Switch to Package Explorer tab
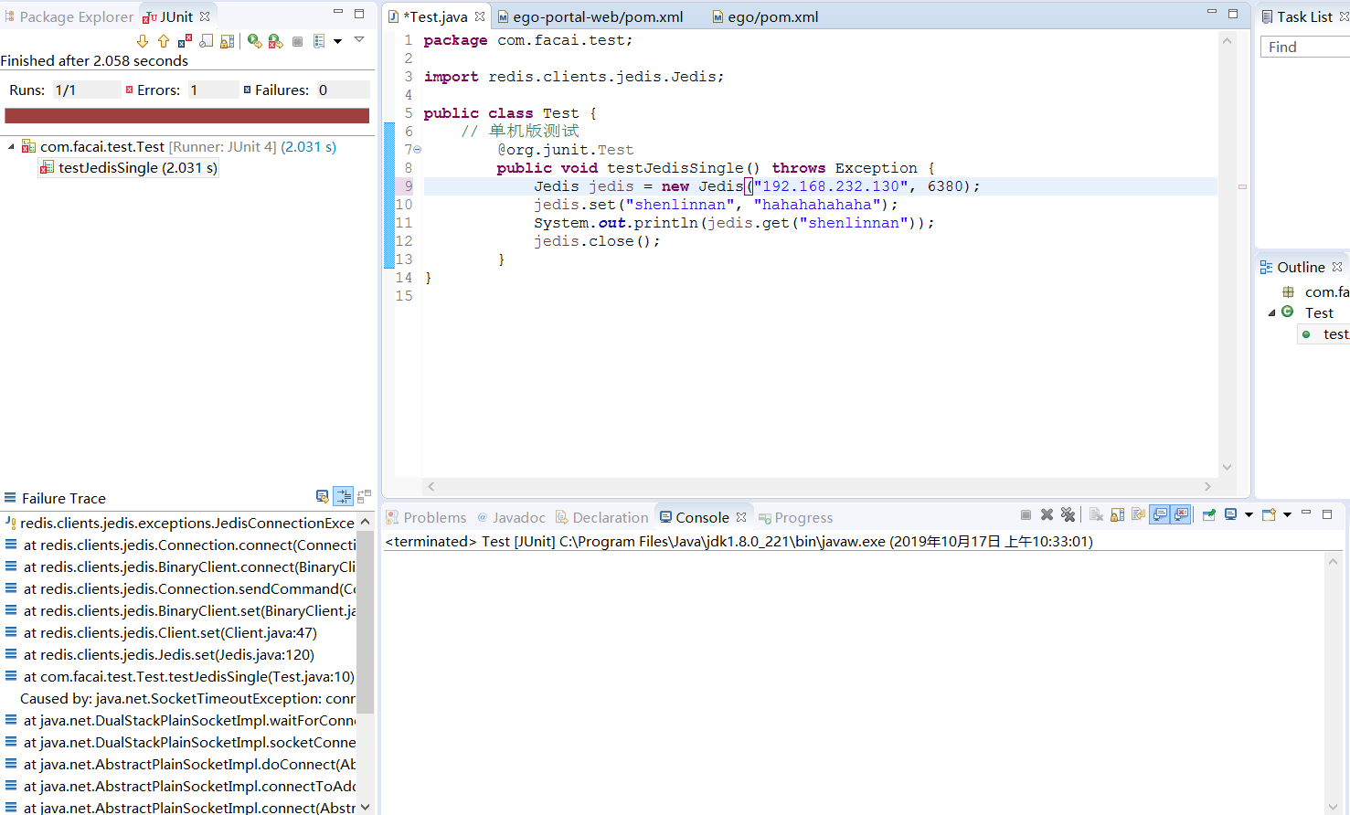This screenshot has height=815, width=1350. tap(69, 16)
